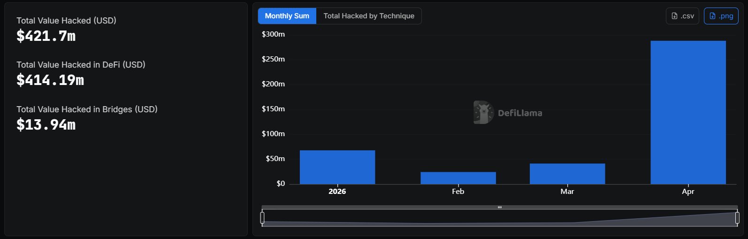Click the right handle of the range slider
Image resolution: width=748 pixels, height=239 pixels.
tap(737, 217)
